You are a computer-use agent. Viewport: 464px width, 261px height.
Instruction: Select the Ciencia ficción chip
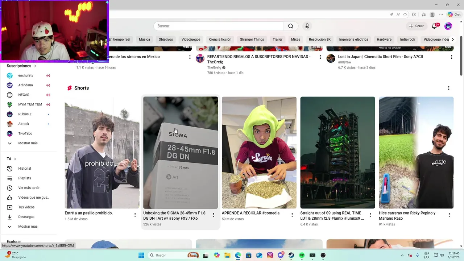(x=220, y=40)
